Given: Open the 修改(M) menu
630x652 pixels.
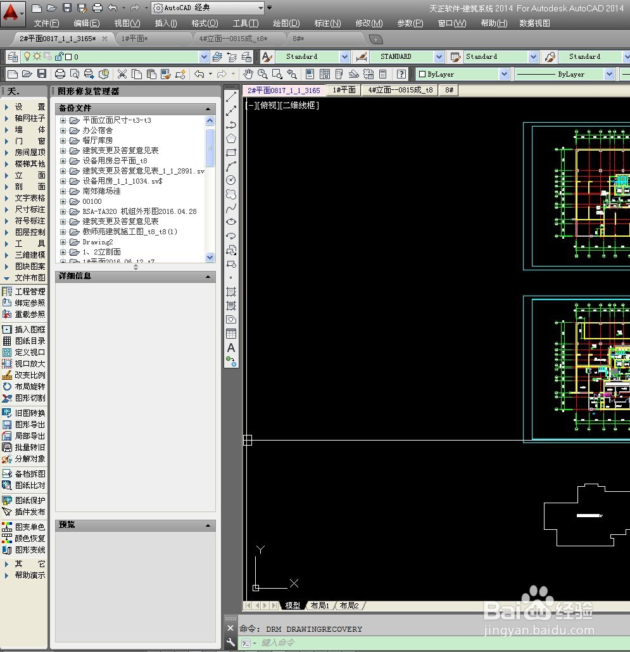Looking at the screenshot, I should [x=369, y=23].
